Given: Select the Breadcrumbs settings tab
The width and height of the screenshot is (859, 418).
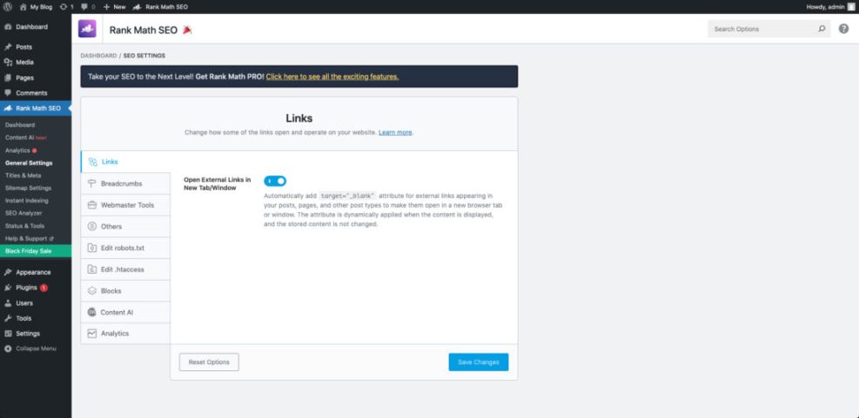Looking at the screenshot, I should 125,184.
